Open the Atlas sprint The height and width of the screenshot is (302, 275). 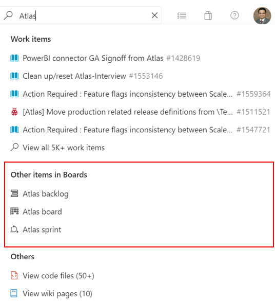(36, 229)
